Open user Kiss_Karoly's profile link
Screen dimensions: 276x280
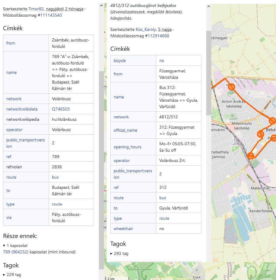(x=146, y=29)
